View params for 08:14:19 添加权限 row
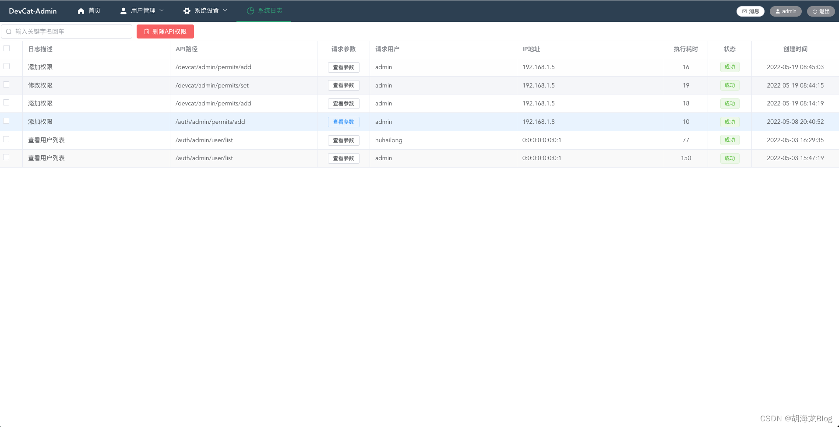Image resolution: width=839 pixels, height=427 pixels. pos(344,104)
